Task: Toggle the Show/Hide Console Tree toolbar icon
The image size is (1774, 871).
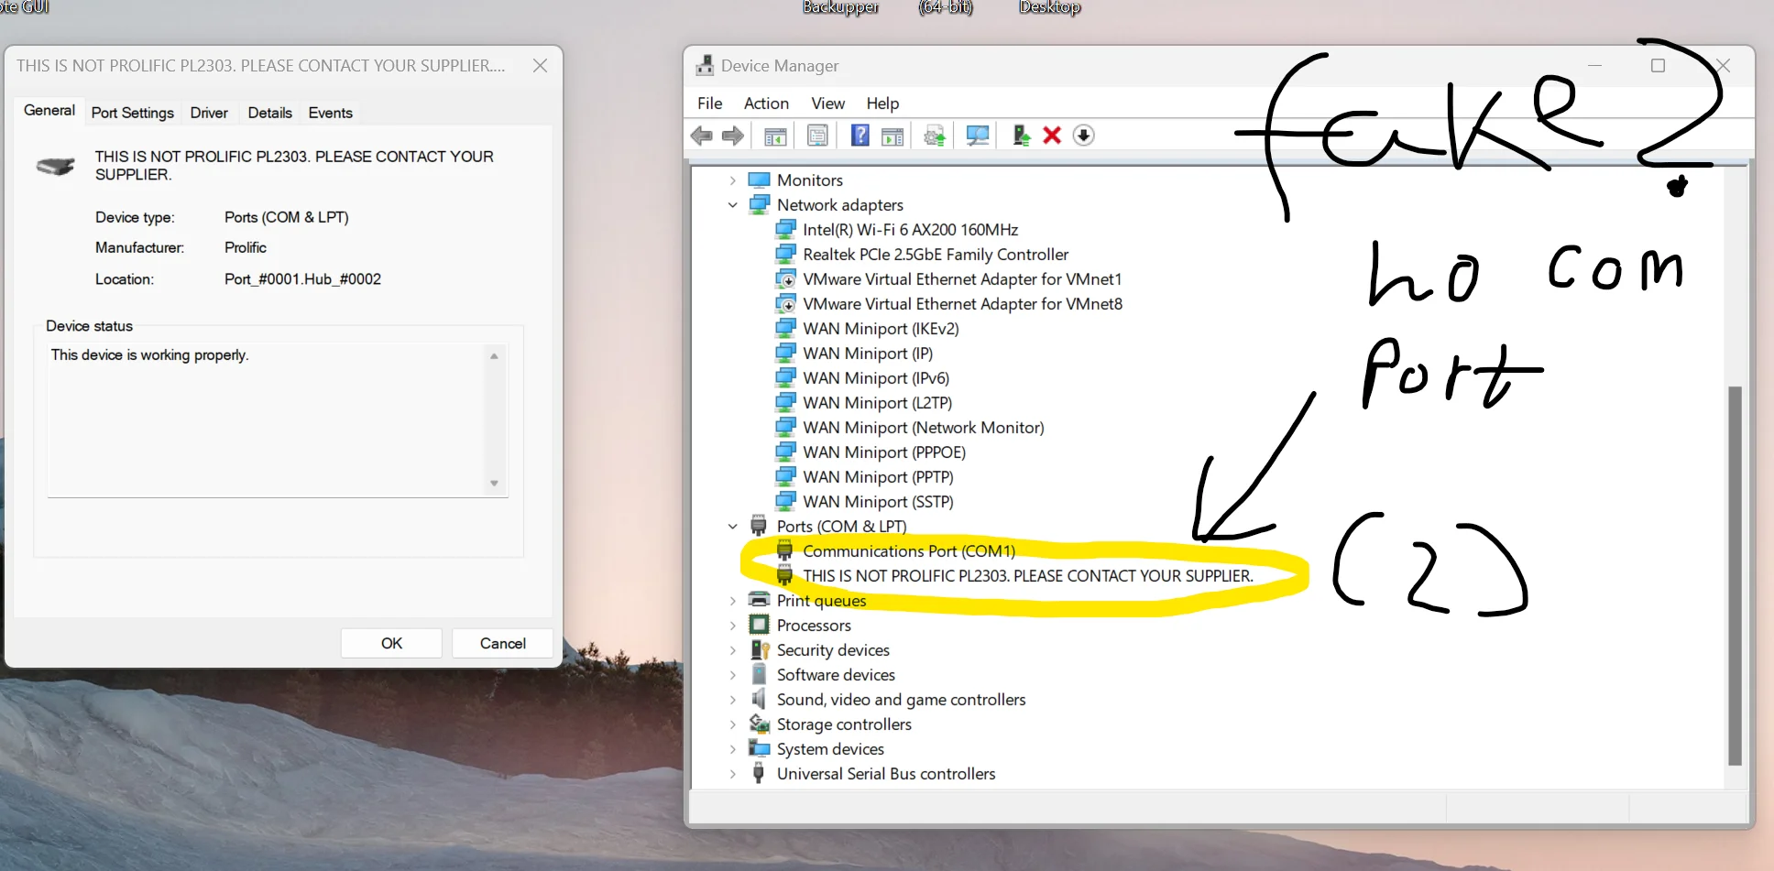Action: point(775,136)
